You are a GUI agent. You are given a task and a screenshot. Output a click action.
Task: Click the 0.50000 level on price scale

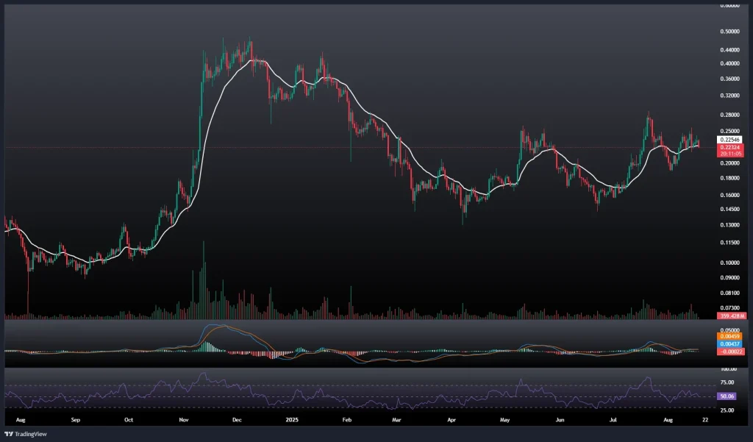pyautogui.click(x=730, y=32)
